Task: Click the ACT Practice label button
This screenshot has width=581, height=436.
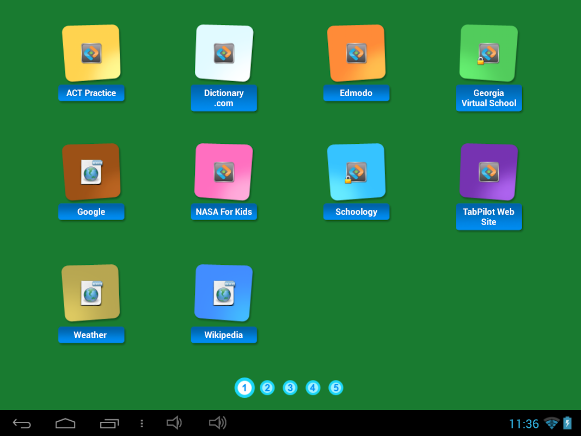Action: 91,93
